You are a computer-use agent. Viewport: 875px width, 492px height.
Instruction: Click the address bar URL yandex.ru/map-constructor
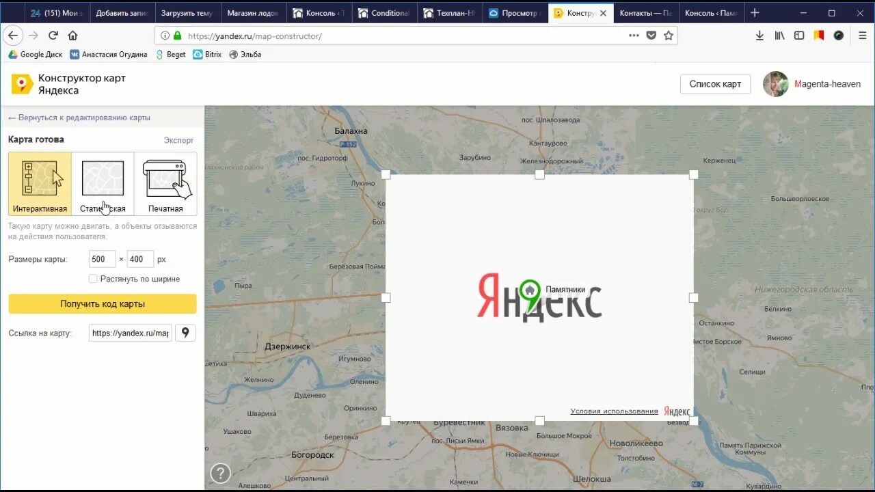pyautogui.click(x=254, y=36)
